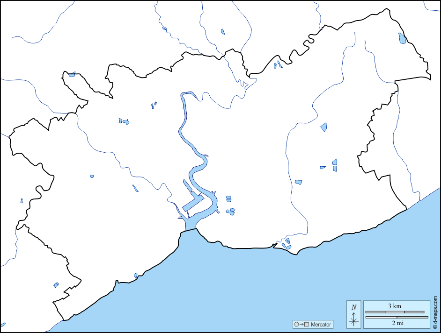Click the d-maps.com copyright text
The width and height of the screenshot is (441, 333).
(435, 312)
